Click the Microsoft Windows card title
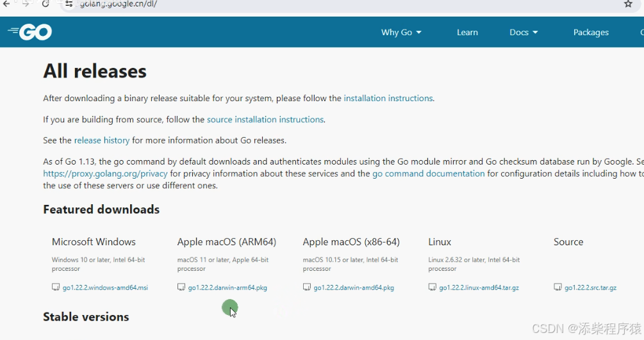This screenshot has height=340, width=644. point(94,242)
